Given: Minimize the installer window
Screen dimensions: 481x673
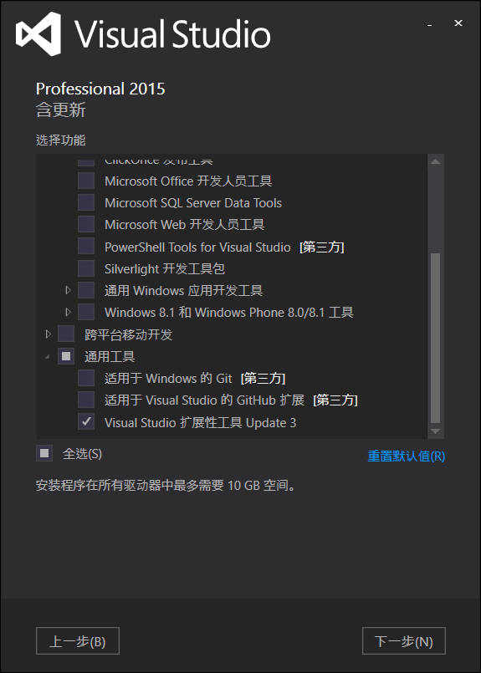Looking at the screenshot, I should 429,23.
